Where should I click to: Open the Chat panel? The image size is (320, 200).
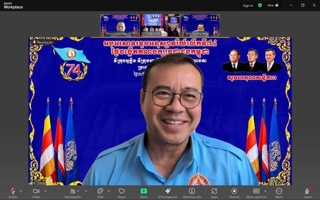[100, 192]
